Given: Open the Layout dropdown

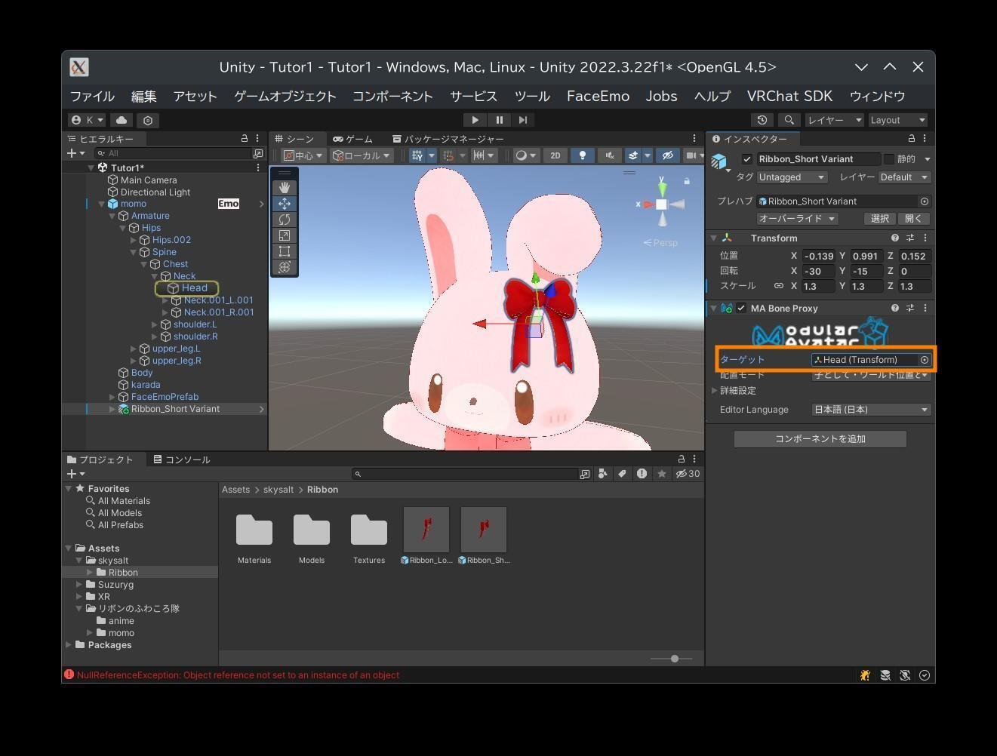Looking at the screenshot, I should pos(897,120).
